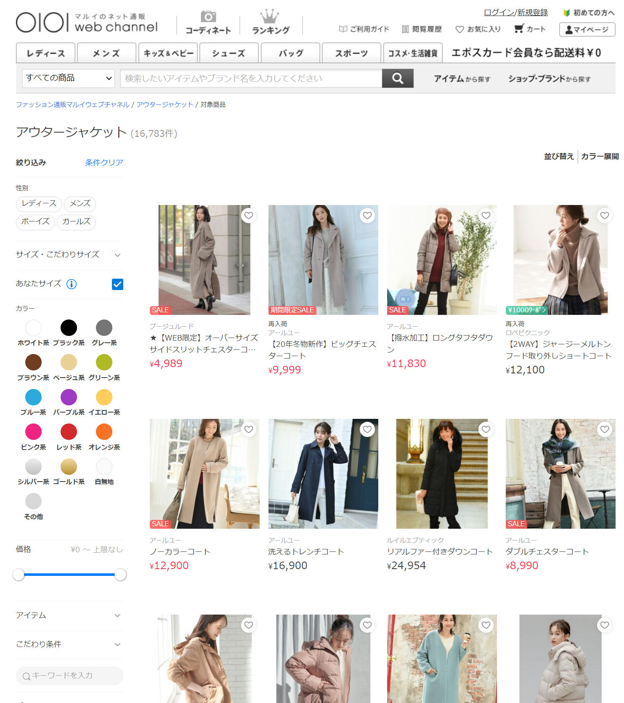Toggle the メンズ gender filter
The image size is (624, 703).
80,204
